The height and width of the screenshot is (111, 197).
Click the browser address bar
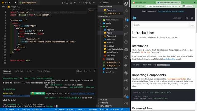(163, 6)
